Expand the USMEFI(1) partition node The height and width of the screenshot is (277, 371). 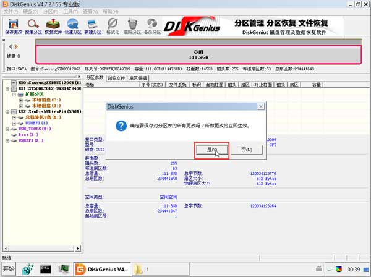tap(14, 123)
